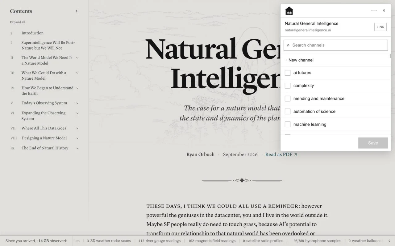The width and height of the screenshot is (395, 246).
Task: Click the Natural General Intelligence popup title
Action: click(x=311, y=23)
